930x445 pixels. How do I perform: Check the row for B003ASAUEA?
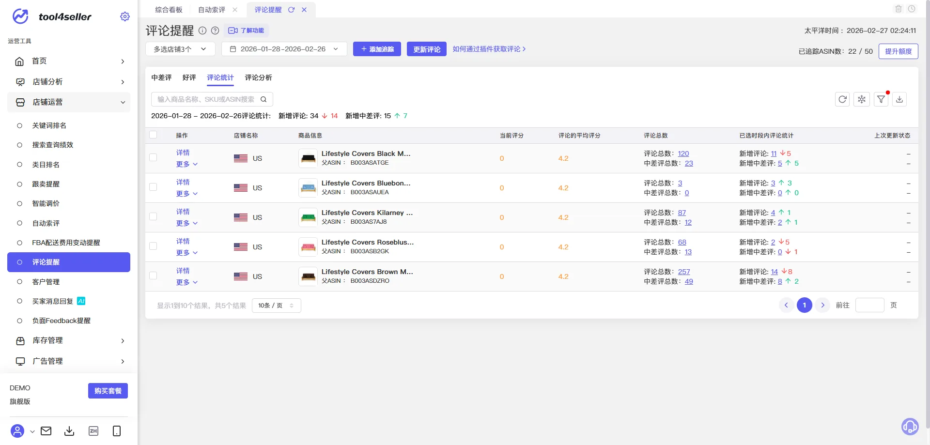coord(153,187)
